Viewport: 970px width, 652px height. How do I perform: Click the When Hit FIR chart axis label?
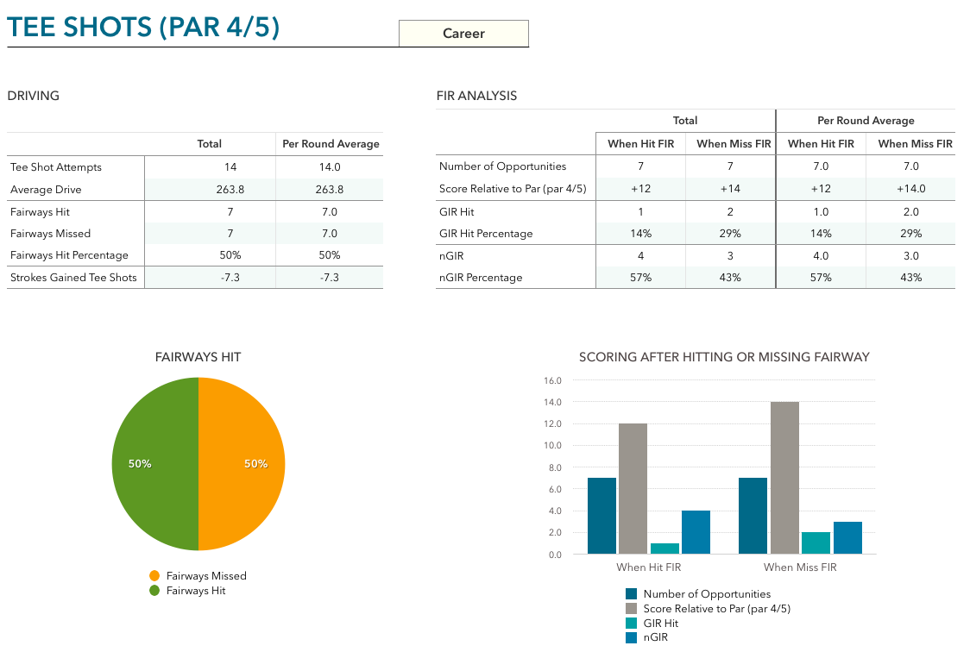click(649, 567)
